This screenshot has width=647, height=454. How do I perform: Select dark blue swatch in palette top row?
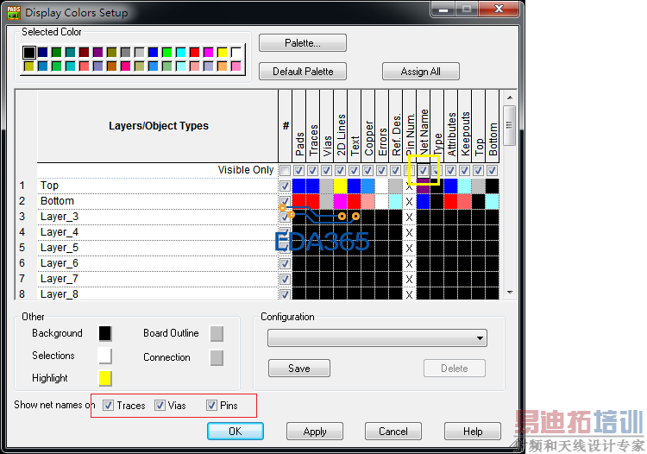pos(43,53)
